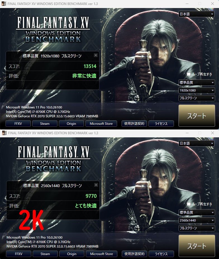Click the app icon in the top window's title bar

click(4, 4)
